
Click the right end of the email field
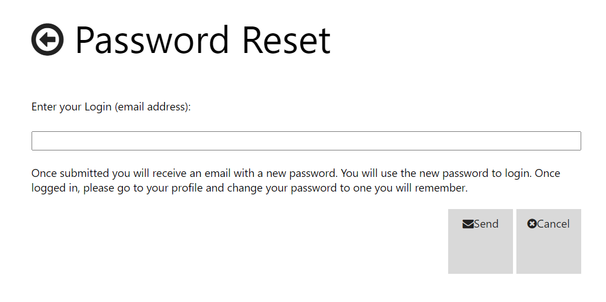tap(572, 141)
